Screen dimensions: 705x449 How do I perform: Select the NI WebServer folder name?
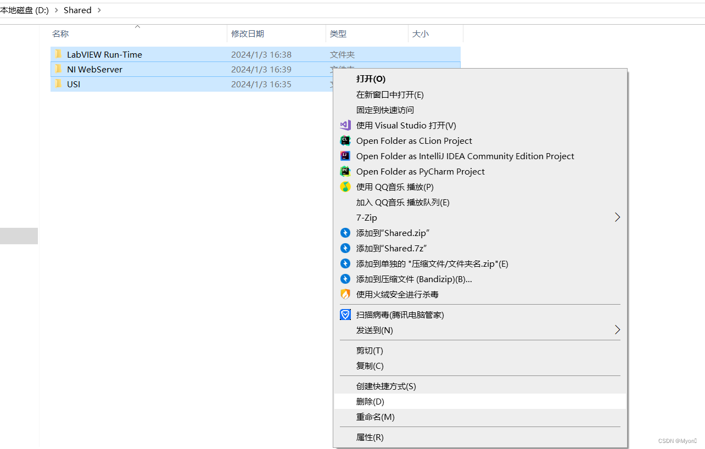[94, 69]
